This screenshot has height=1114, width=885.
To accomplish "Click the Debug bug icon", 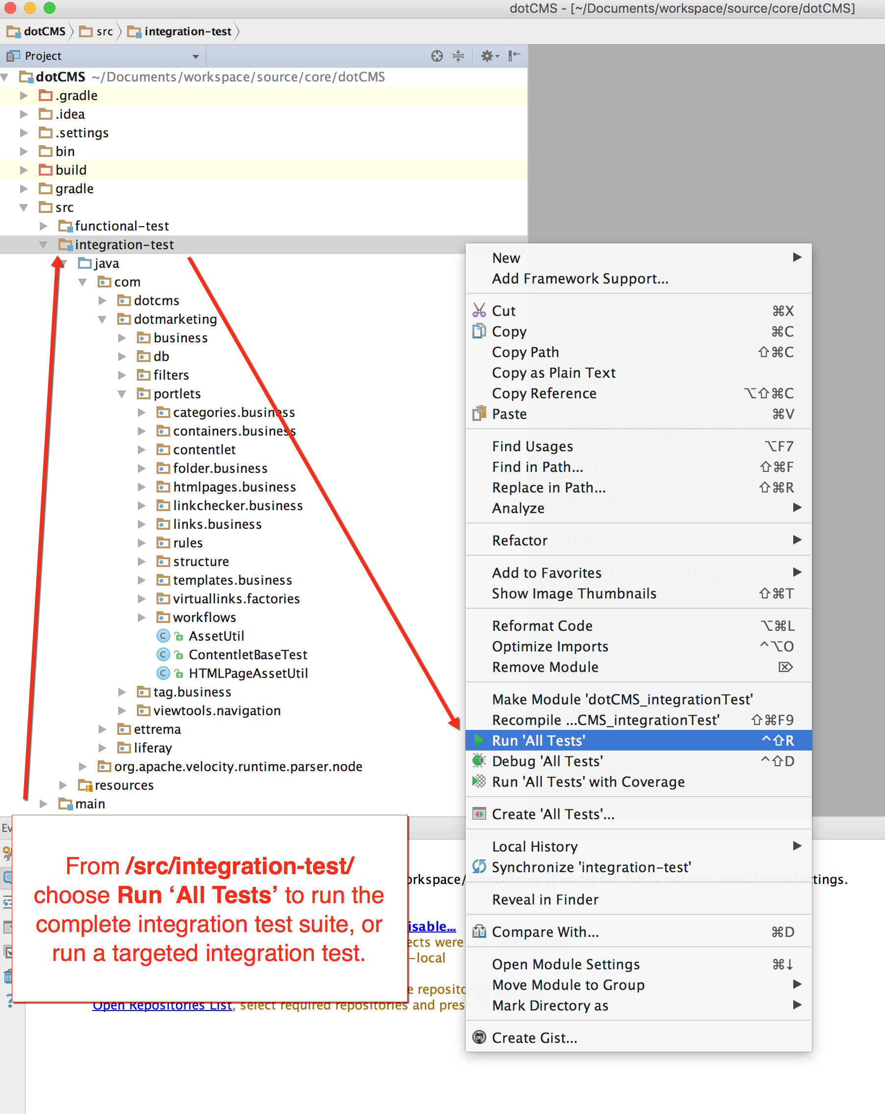I will pos(479,761).
